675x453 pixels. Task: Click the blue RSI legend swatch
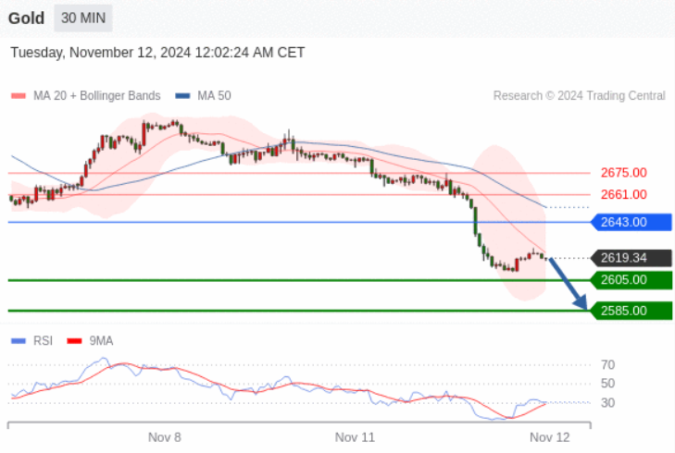[19, 341]
